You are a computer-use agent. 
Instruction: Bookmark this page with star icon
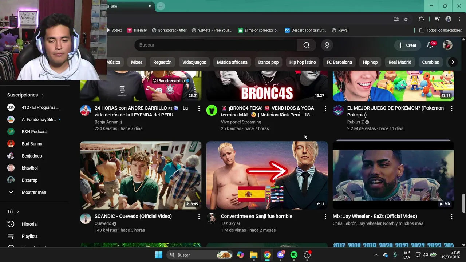(x=406, y=19)
